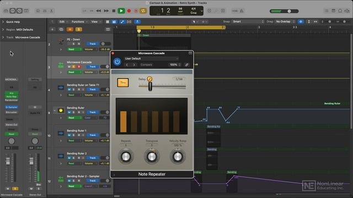Toggle the yellow Cycle mode button
This screenshot has width=353, height=198.
[143, 11]
